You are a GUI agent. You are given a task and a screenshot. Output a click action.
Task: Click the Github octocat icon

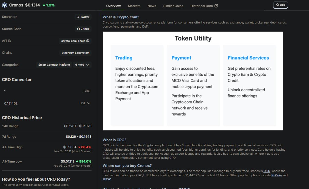point(78,29)
